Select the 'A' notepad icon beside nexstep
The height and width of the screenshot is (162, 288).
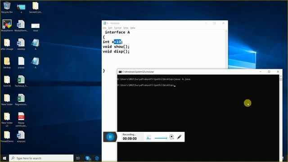[36, 44]
